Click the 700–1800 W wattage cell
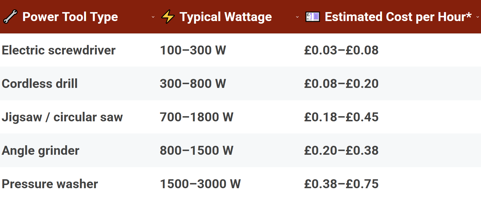 click(197, 117)
